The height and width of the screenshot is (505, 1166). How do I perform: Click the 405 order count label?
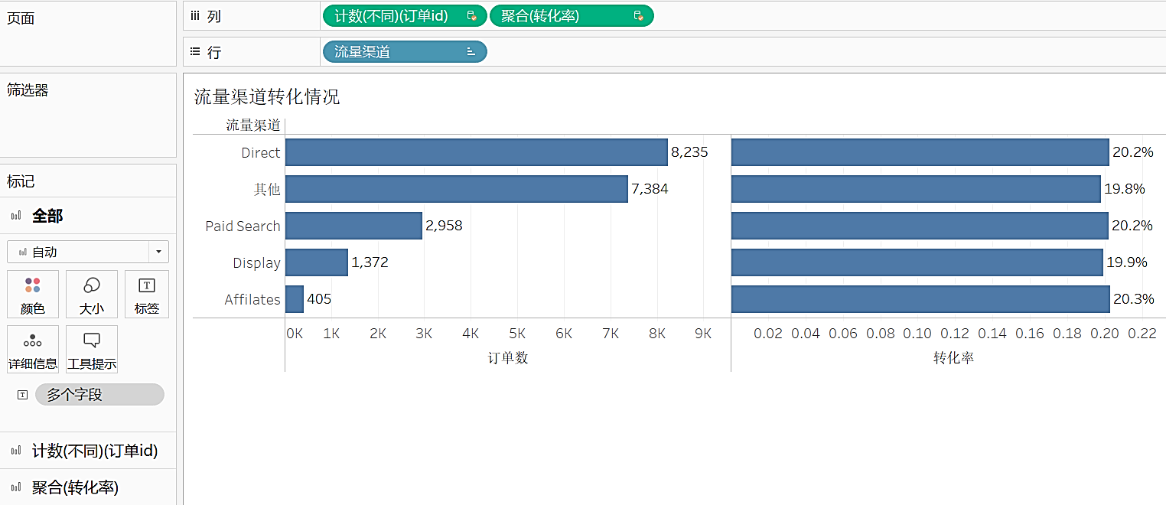319,299
